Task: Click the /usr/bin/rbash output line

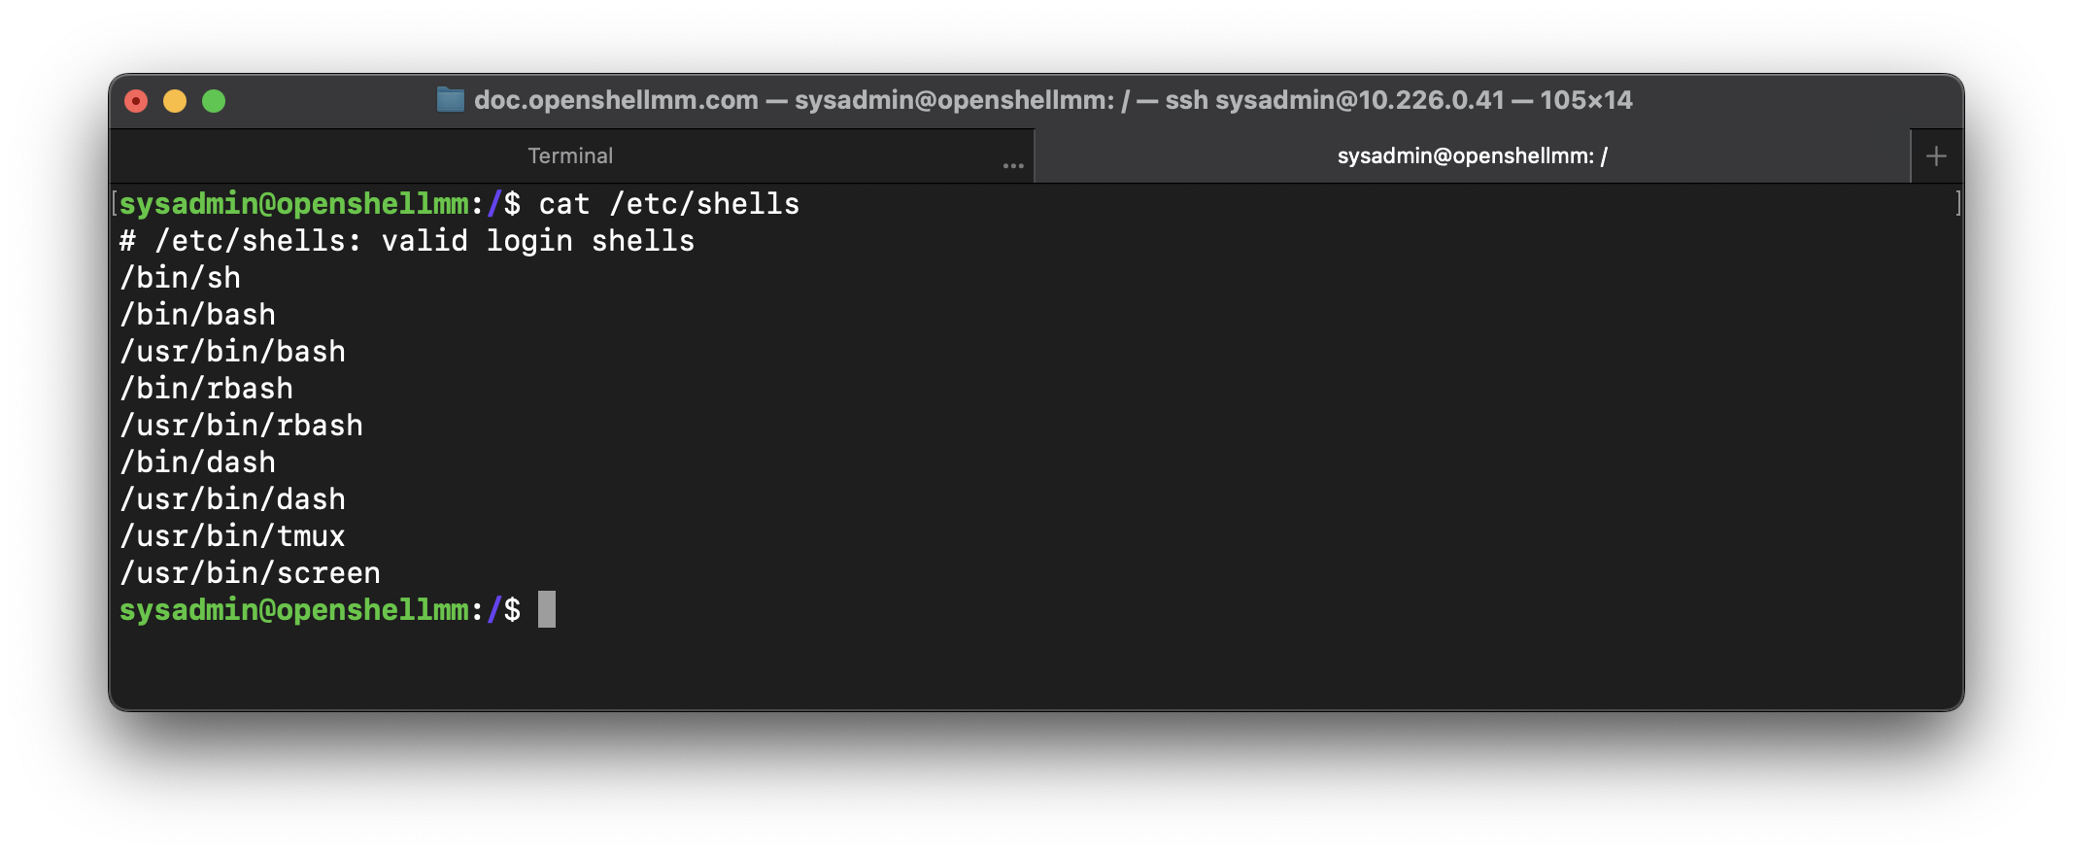Action: pos(242,426)
